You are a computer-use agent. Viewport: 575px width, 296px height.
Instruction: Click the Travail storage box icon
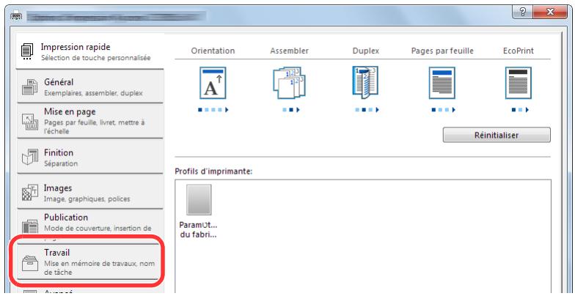click(x=29, y=263)
